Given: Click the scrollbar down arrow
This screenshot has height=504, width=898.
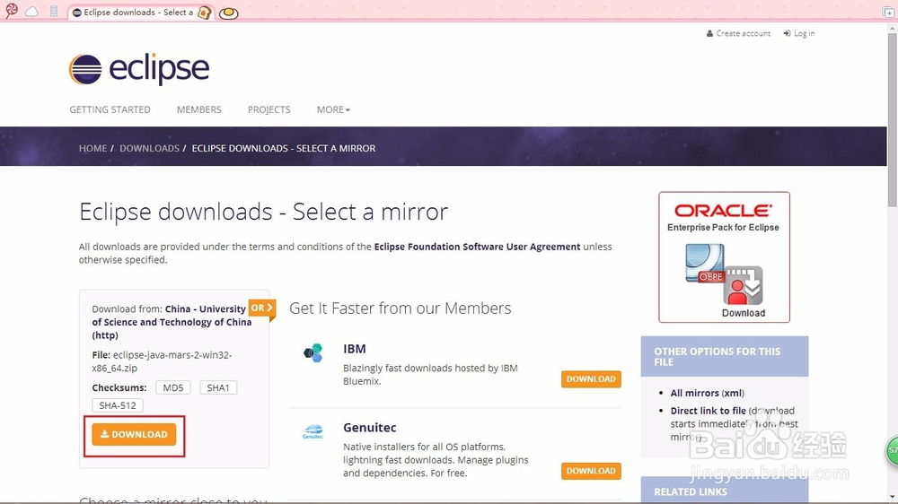Looking at the screenshot, I should (x=893, y=498).
